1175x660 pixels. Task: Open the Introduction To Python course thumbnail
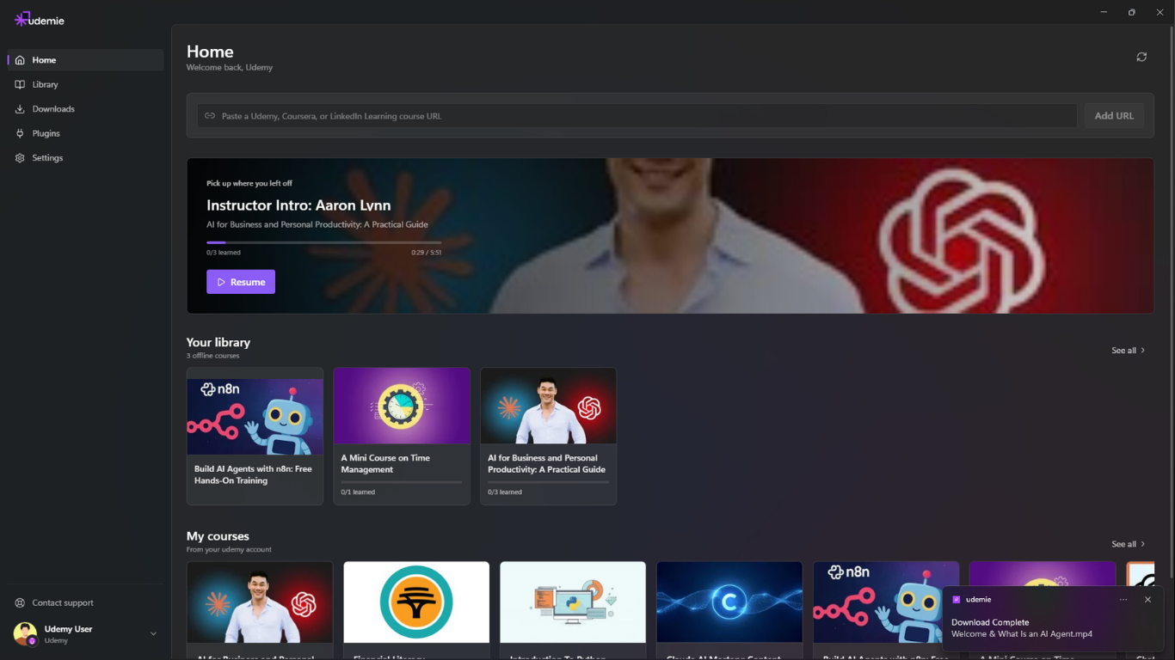point(573,602)
